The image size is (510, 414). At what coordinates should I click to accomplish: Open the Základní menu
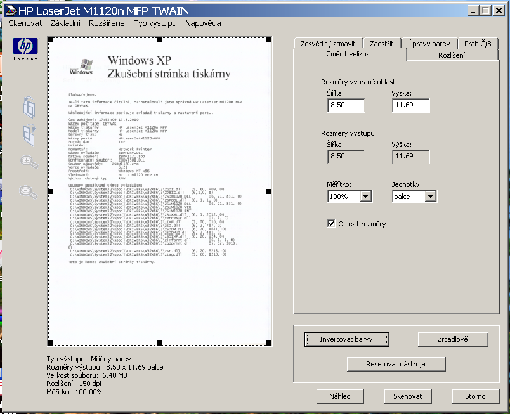65,23
